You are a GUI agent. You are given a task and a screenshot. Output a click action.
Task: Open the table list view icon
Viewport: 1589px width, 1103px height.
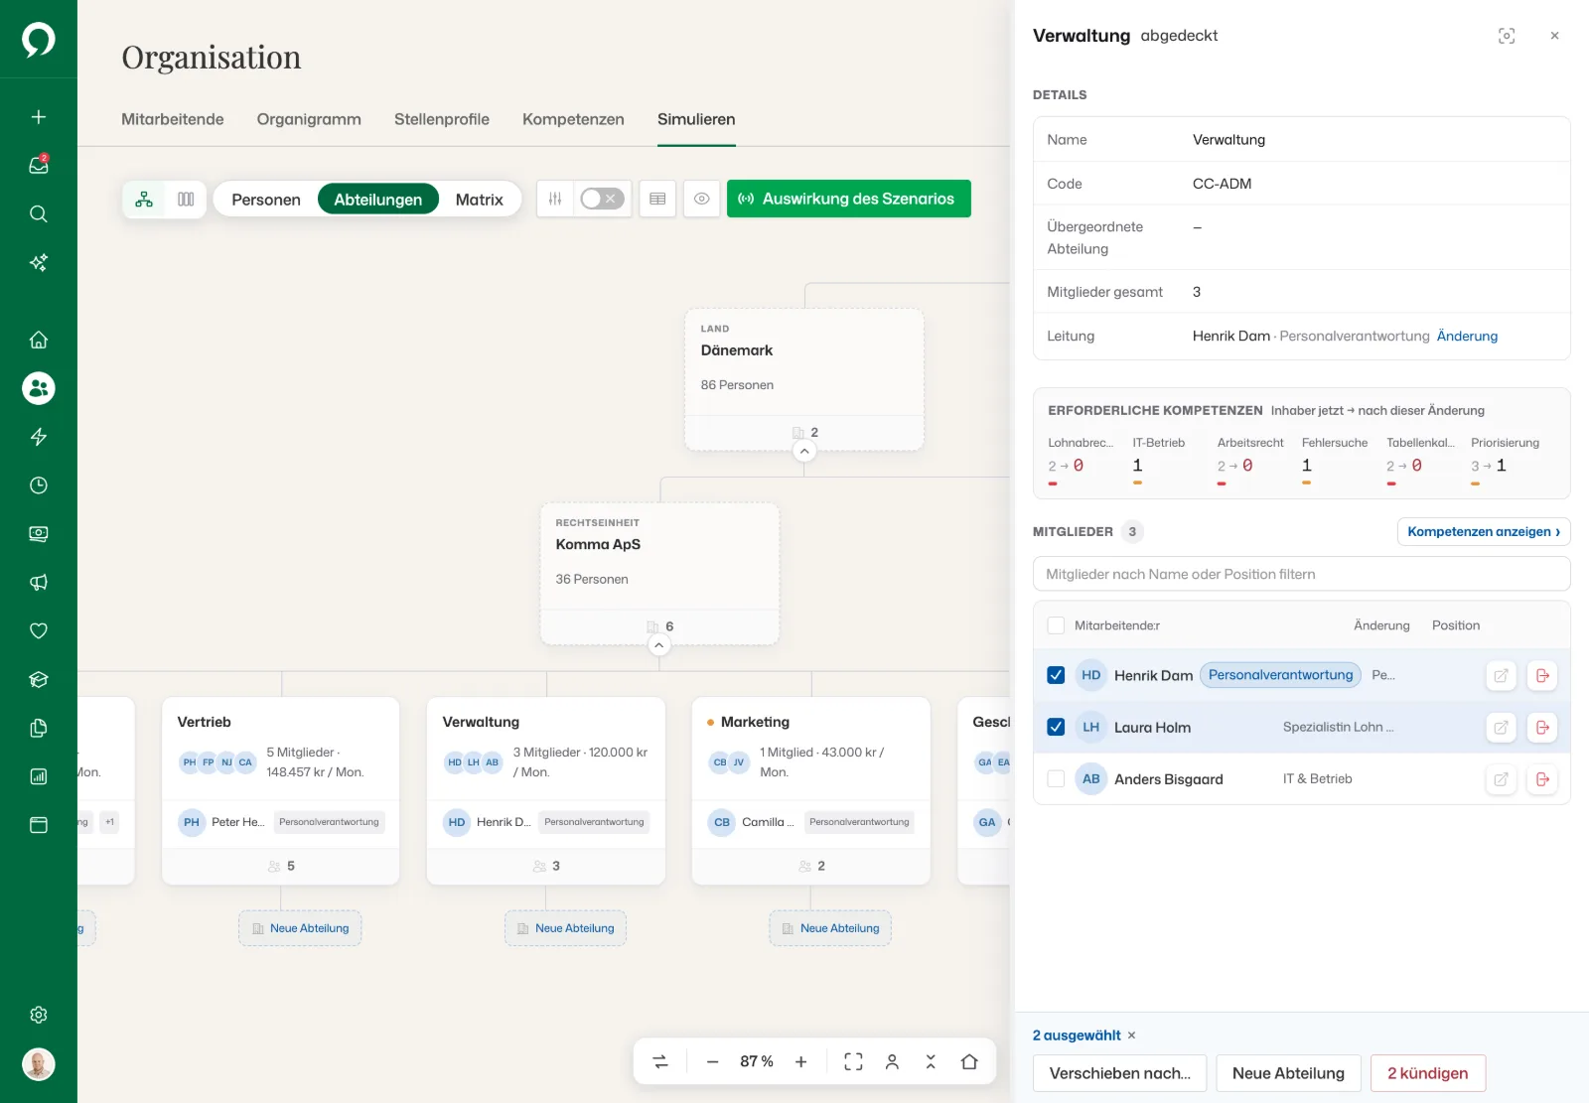[657, 199]
